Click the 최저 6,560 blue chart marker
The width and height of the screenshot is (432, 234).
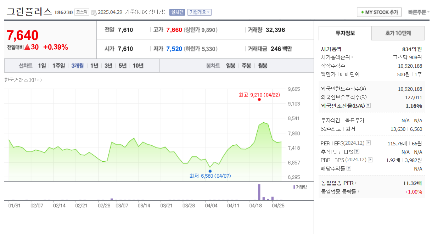point(210,171)
